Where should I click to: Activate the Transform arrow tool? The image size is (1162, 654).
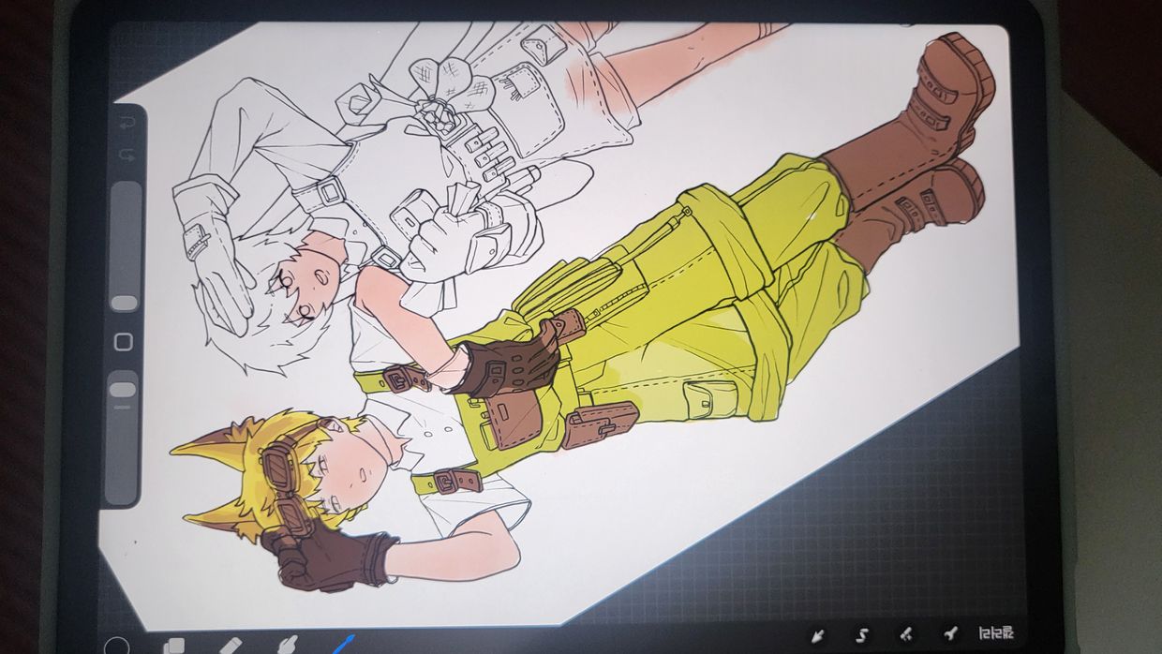(817, 634)
